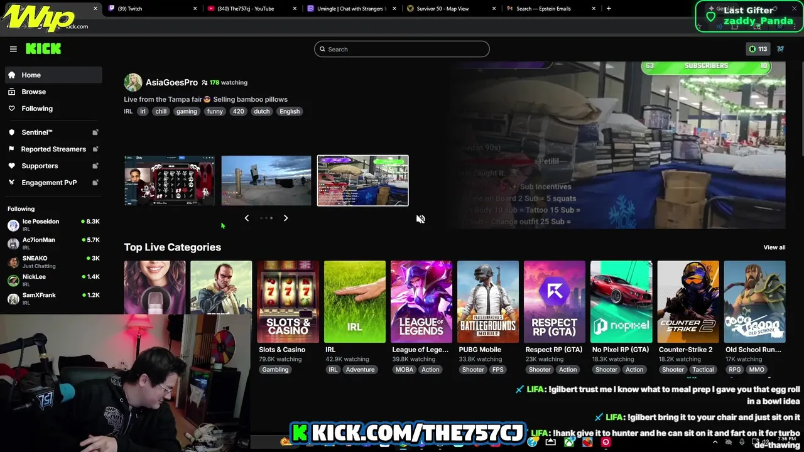Click the external-link icon beside Sentinel™

point(95,132)
